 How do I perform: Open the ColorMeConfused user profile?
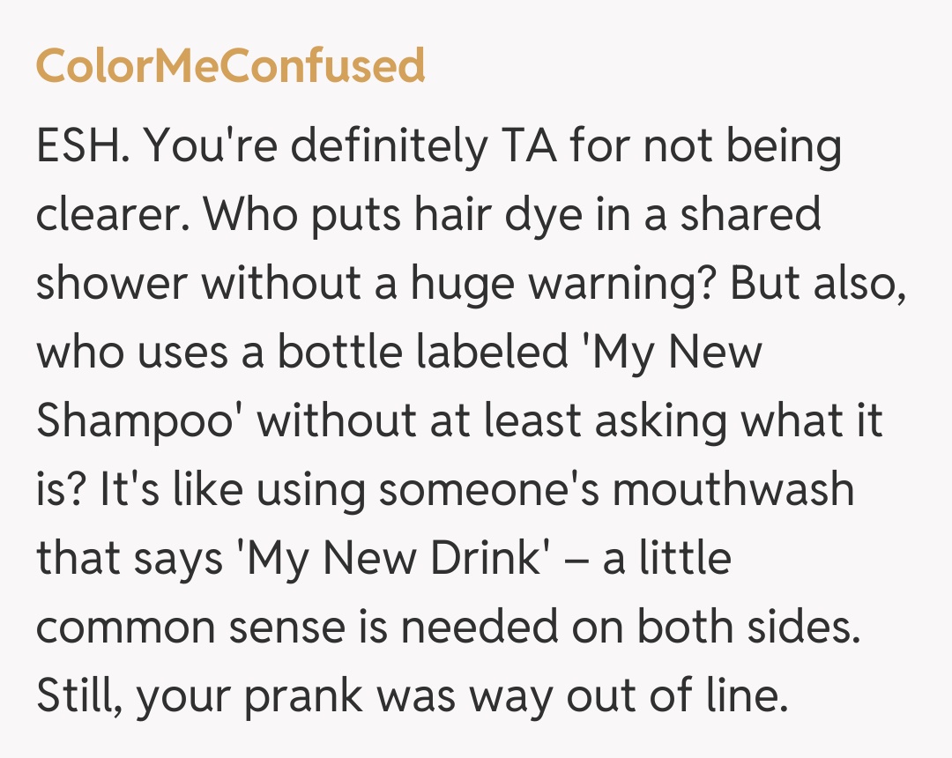230,65
